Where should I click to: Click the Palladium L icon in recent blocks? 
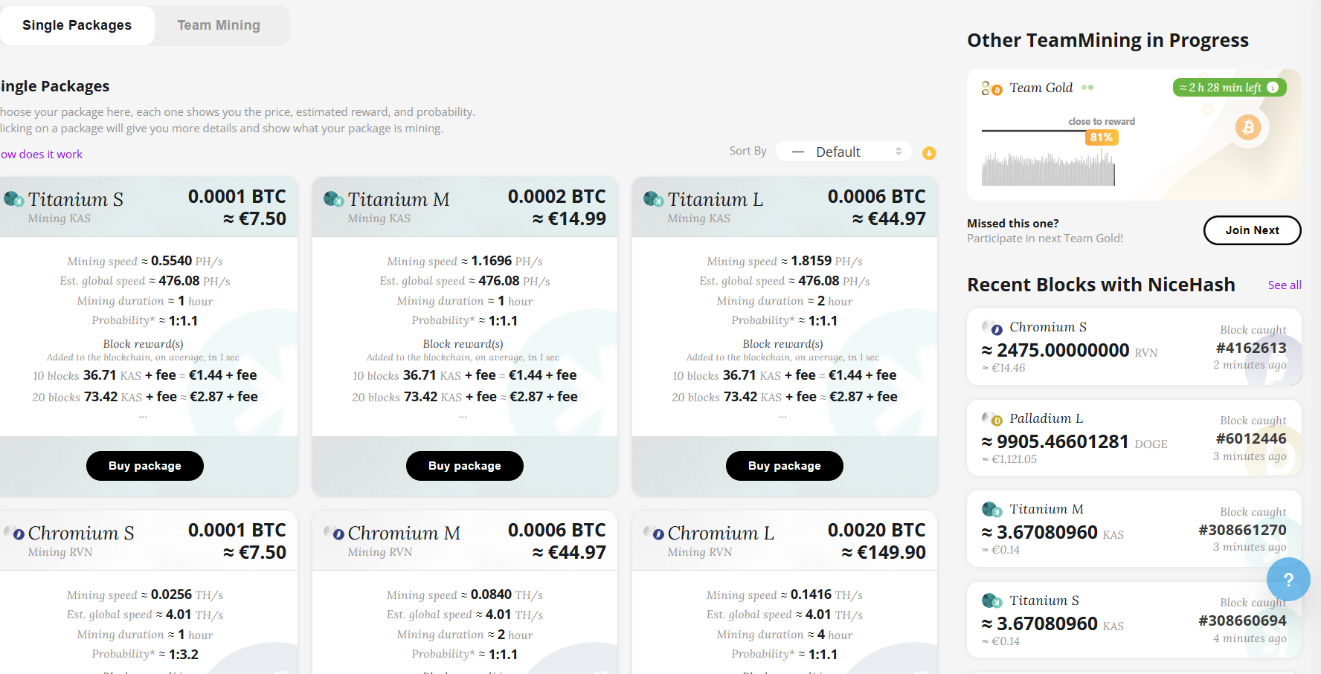coord(992,419)
